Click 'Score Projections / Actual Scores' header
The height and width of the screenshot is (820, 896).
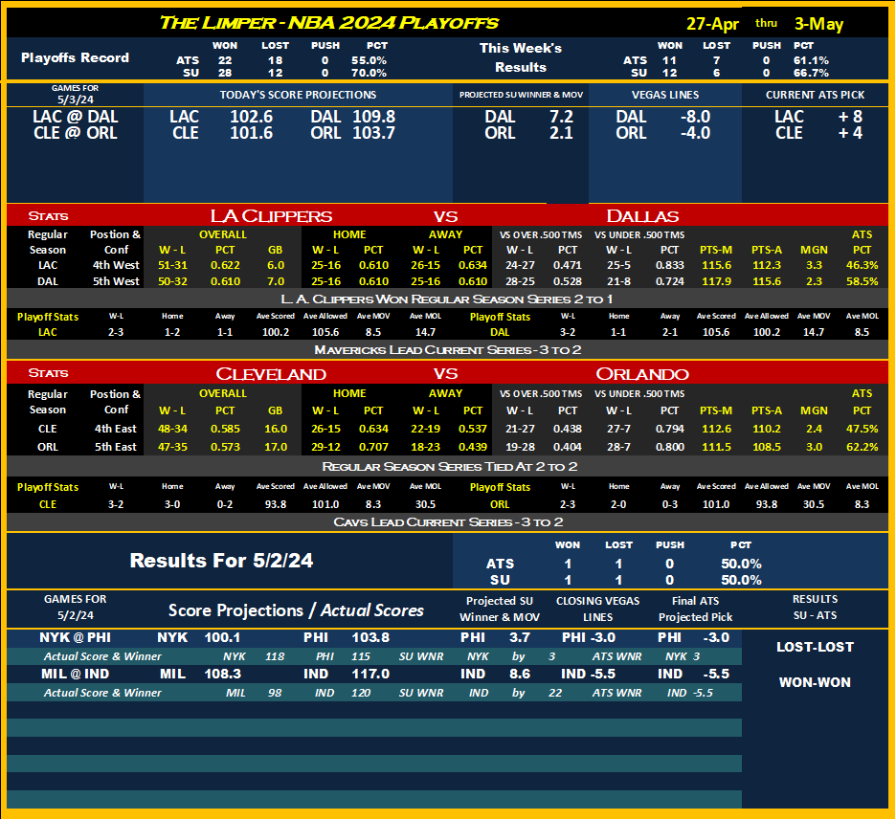click(x=296, y=610)
